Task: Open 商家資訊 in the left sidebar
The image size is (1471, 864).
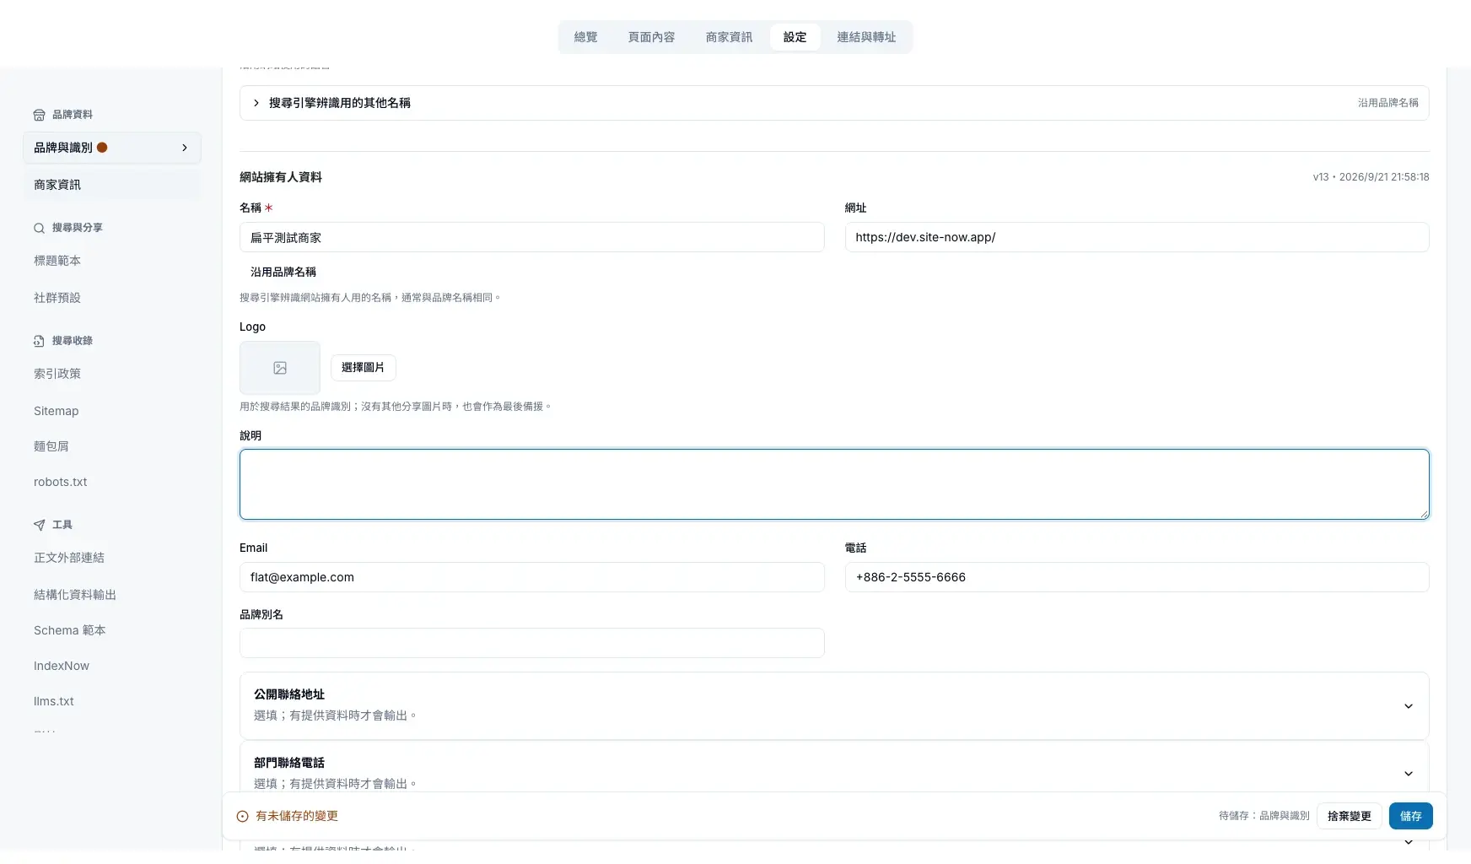Action: (x=112, y=185)
